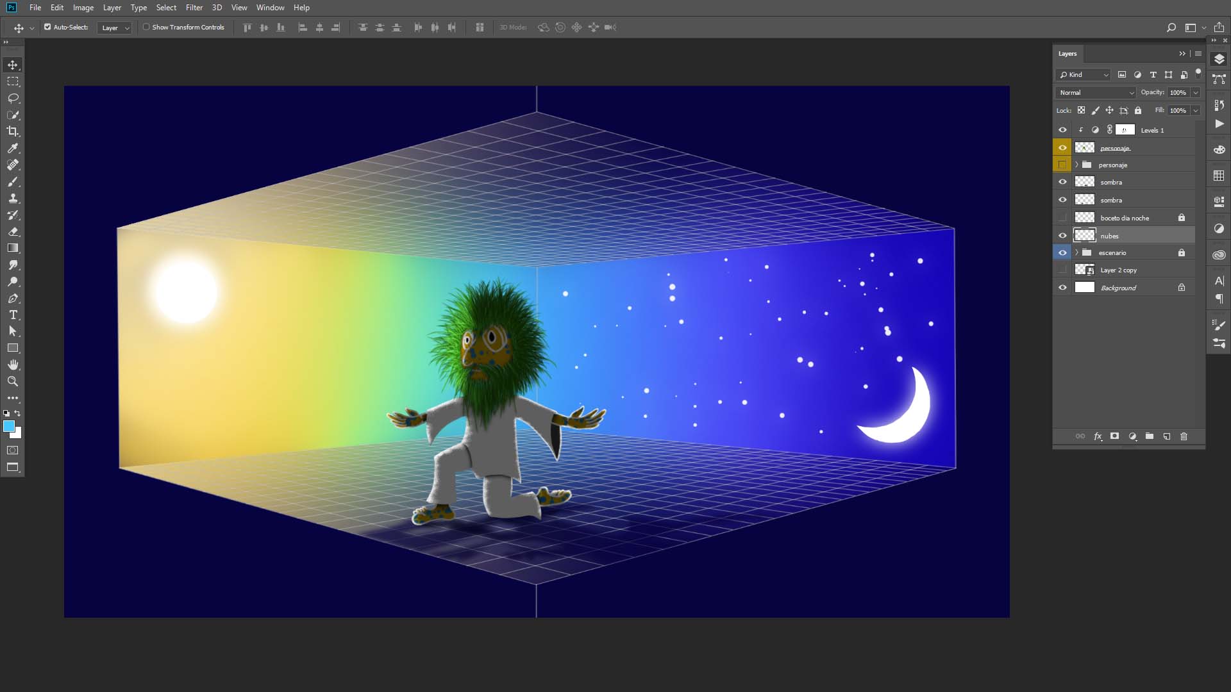Select the boceto dia noche layer
Screen dimensions: 1231x692
click(1125, 218)
